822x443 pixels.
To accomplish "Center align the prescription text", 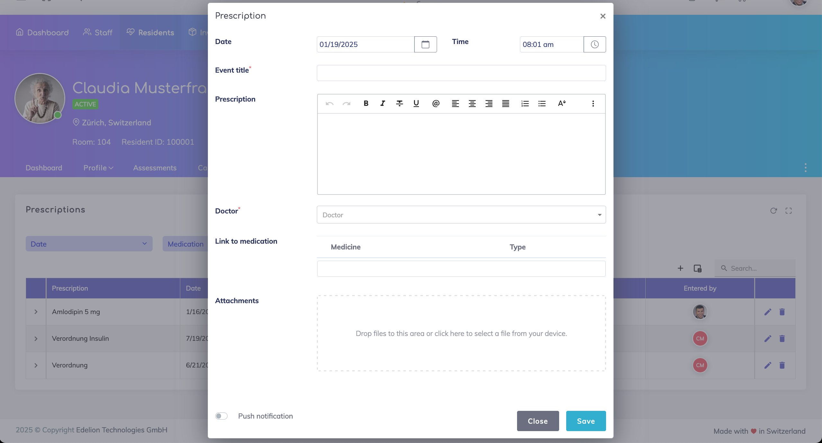I will tap(472, 104).
